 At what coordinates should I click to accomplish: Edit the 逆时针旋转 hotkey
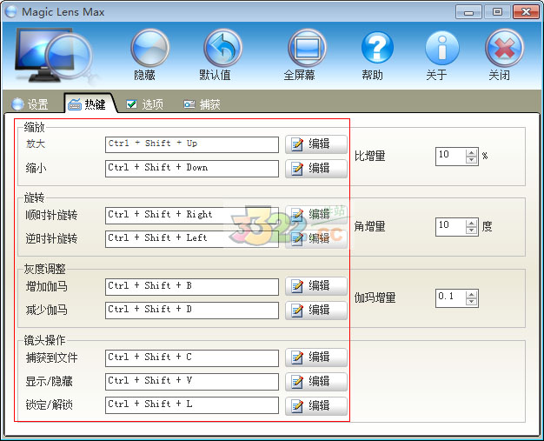316,239
